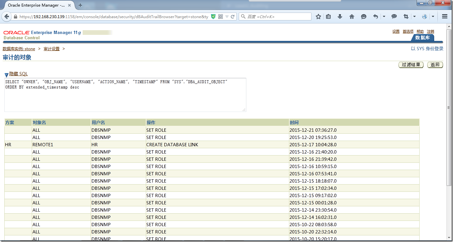The height and width of the screenshot is (242, 453).
Task: Open the browser hamburger menu
Action: 445,17
